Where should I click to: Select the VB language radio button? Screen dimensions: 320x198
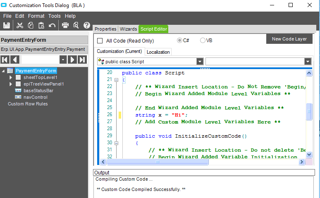pos(203,41)
